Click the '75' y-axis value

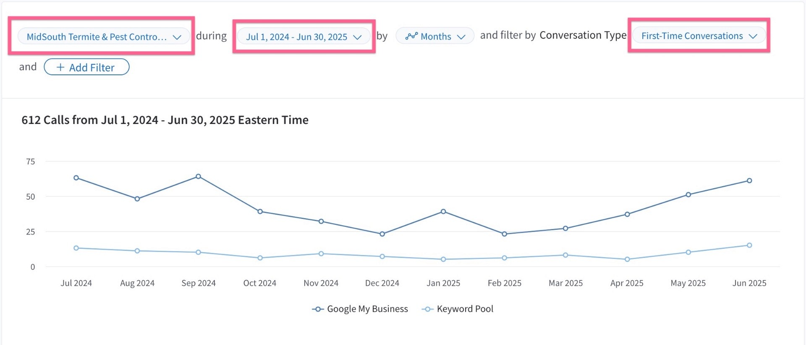31,161
